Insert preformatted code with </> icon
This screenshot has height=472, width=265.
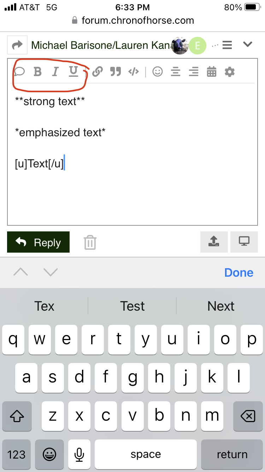tap(134, 72)
